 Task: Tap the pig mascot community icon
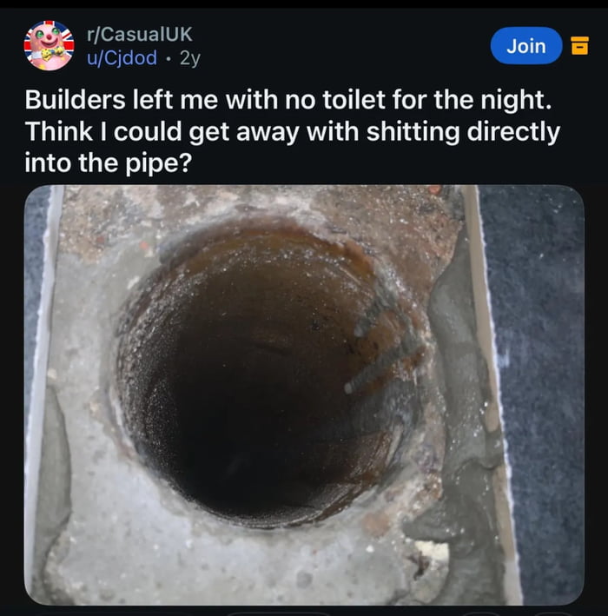[x=49, y=46]
